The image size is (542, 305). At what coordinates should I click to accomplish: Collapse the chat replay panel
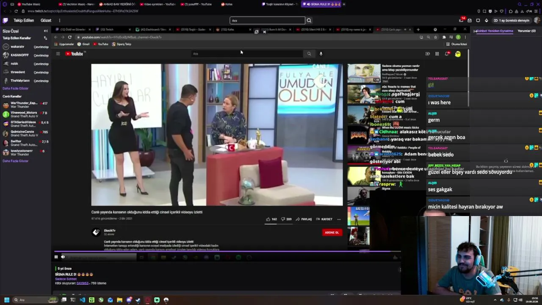[475, 31]
